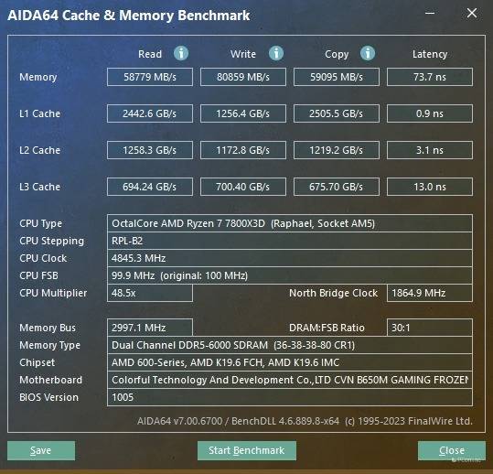Click the Read info icon

tap(181, 53)
